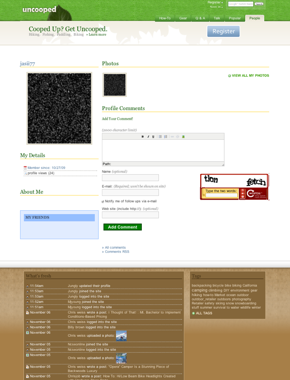Screen dimensions: 290x380
Task: Click the insert image icon
Action: coord(183,137)
